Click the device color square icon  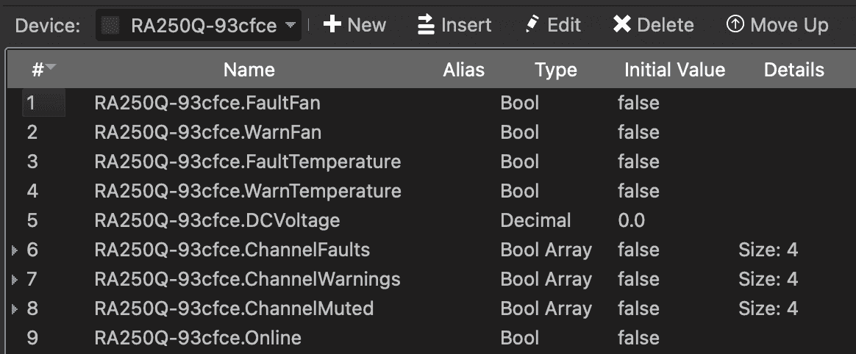(112, 26)
